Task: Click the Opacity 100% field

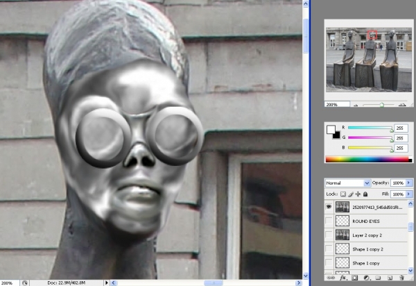Action: (398, 183)
